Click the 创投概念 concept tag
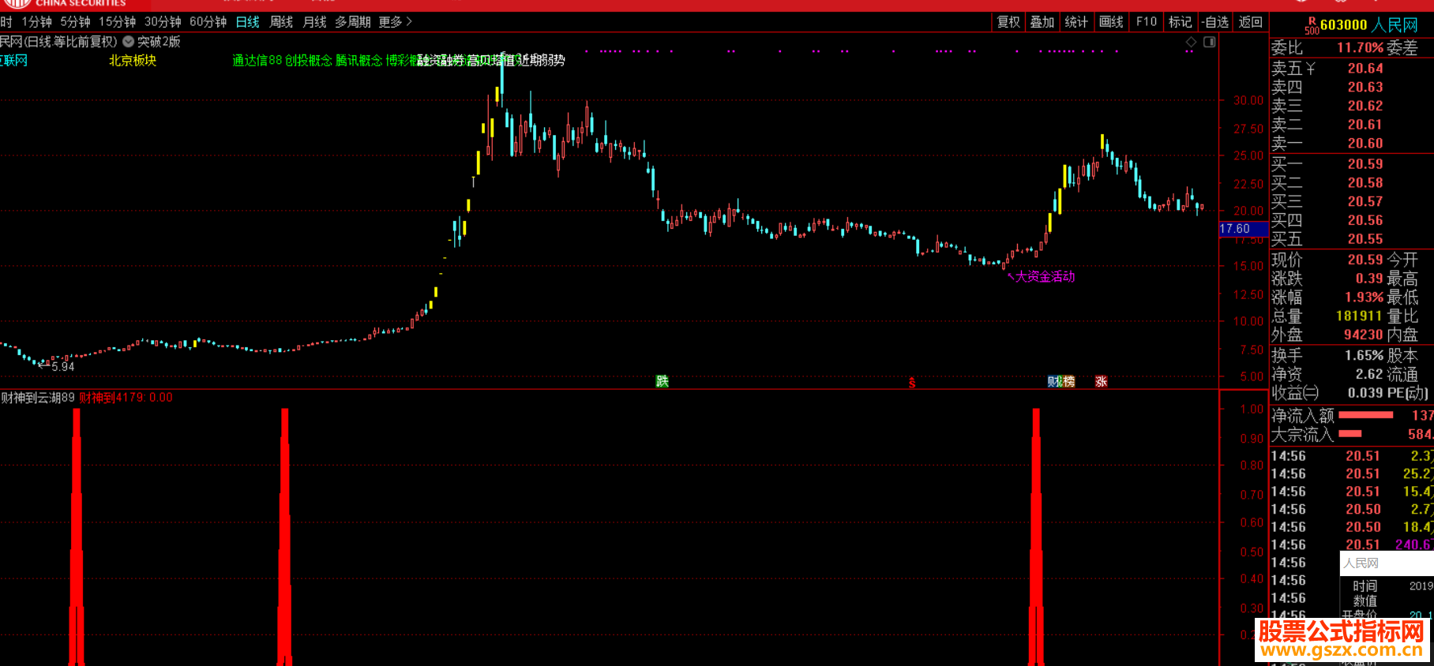The image size is (1434, 666). coord(309,61)
